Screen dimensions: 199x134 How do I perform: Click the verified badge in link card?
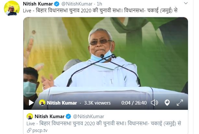[68, 117]
